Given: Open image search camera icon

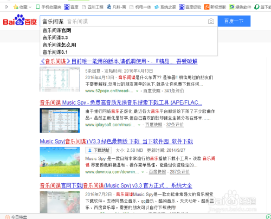Looking at the screenshot, I should point(211,21).
